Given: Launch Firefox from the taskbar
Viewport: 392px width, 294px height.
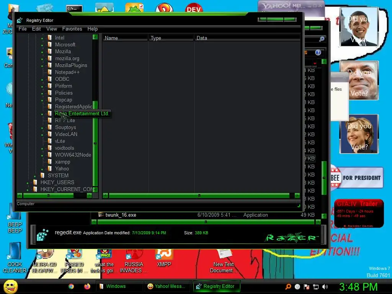Looking at the screenshot, I should (87, 286).
